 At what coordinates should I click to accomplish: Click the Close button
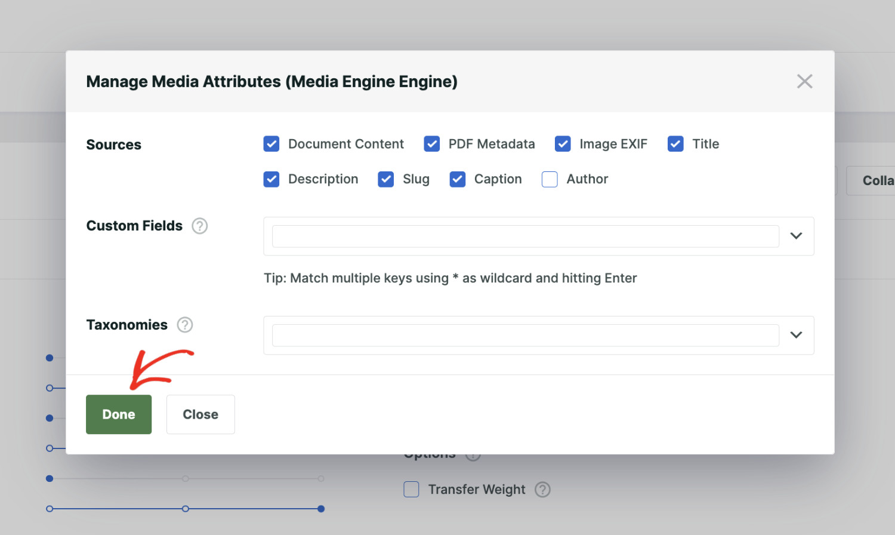[200, 414]
